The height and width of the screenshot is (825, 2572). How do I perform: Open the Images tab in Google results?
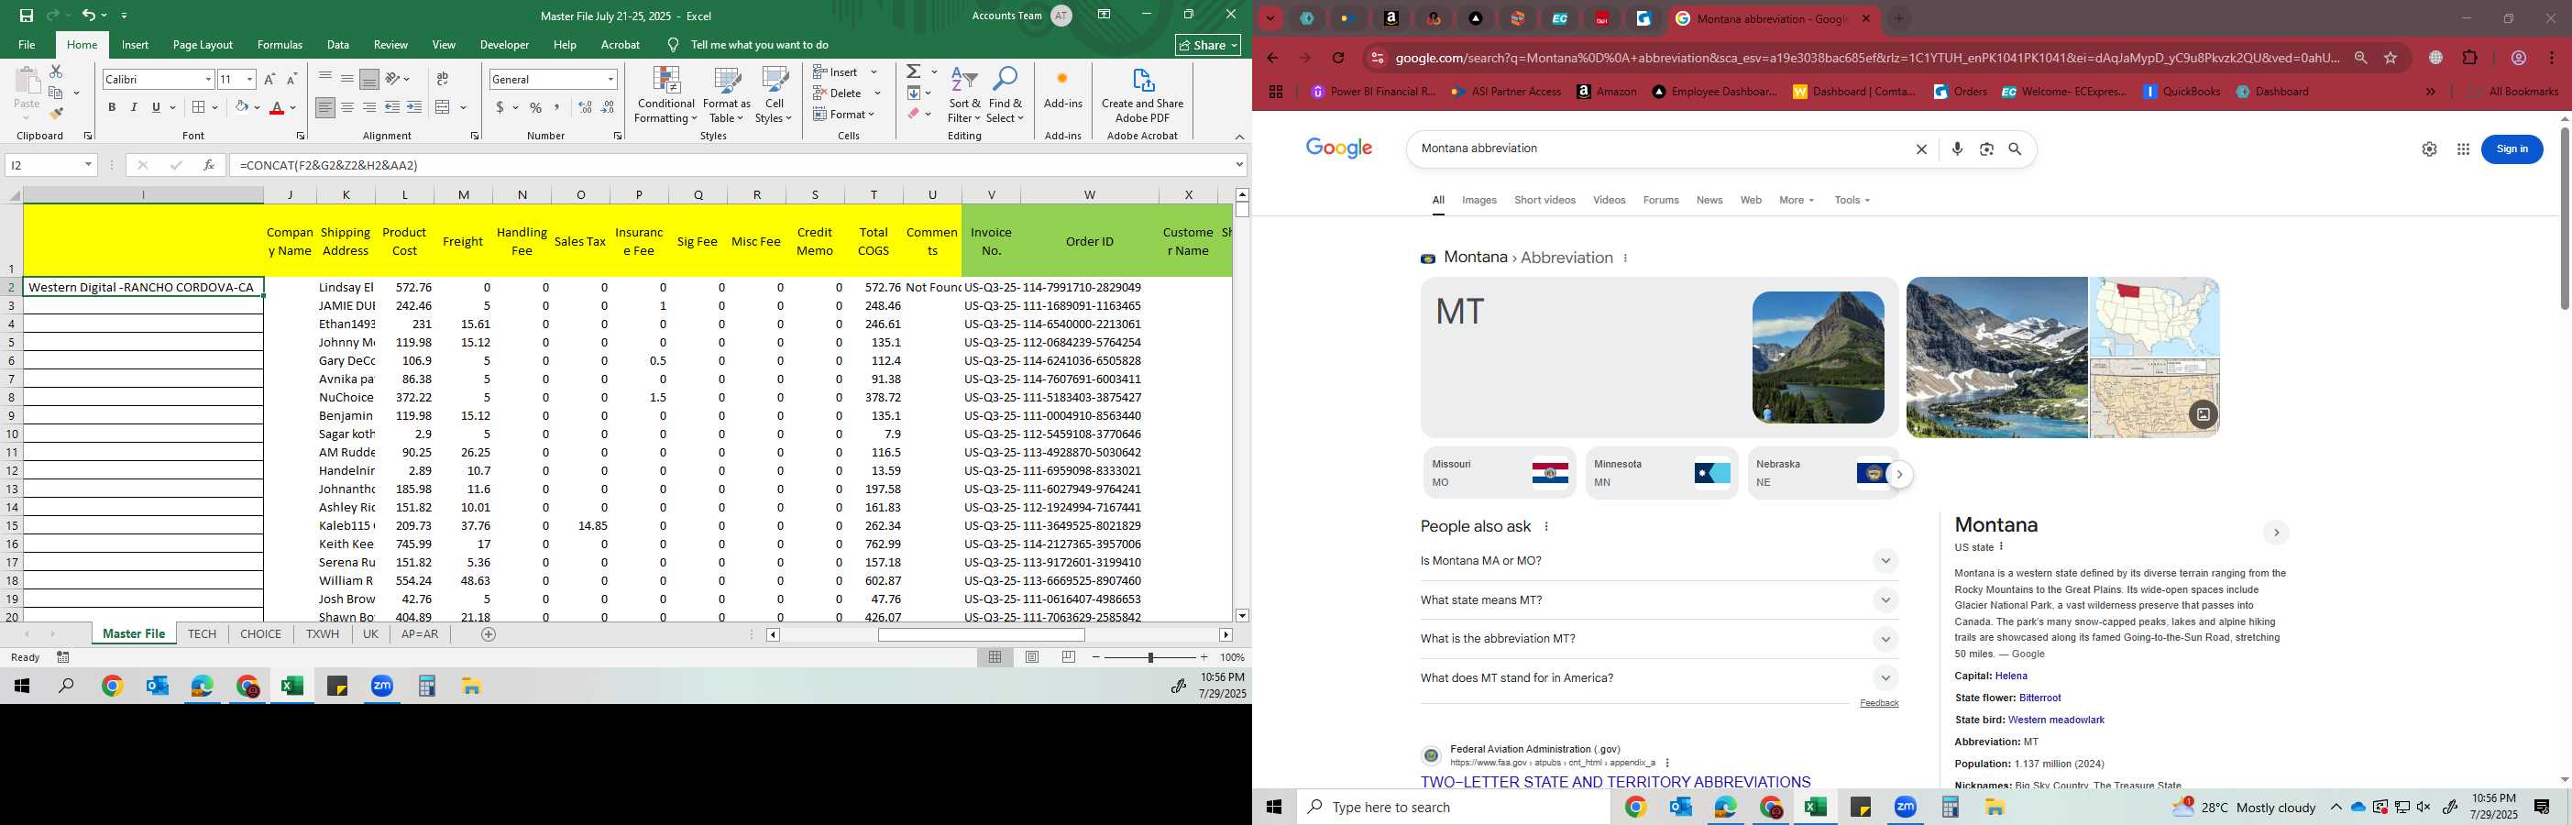click(x=1478, y=200)
